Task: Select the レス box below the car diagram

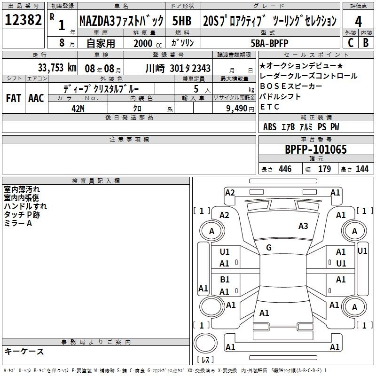Action: pos(205,360)
